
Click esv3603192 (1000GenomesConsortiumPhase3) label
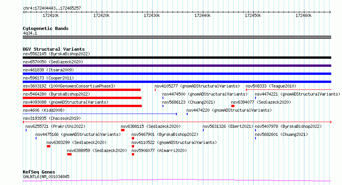[x=69, y=86]
